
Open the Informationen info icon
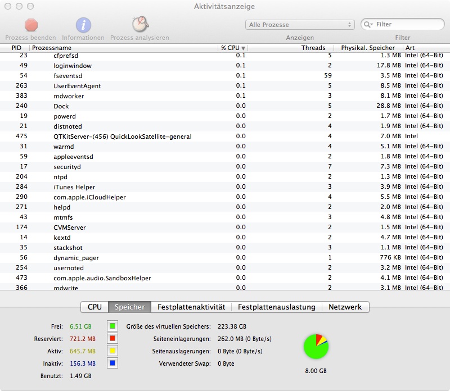(83, 25)
